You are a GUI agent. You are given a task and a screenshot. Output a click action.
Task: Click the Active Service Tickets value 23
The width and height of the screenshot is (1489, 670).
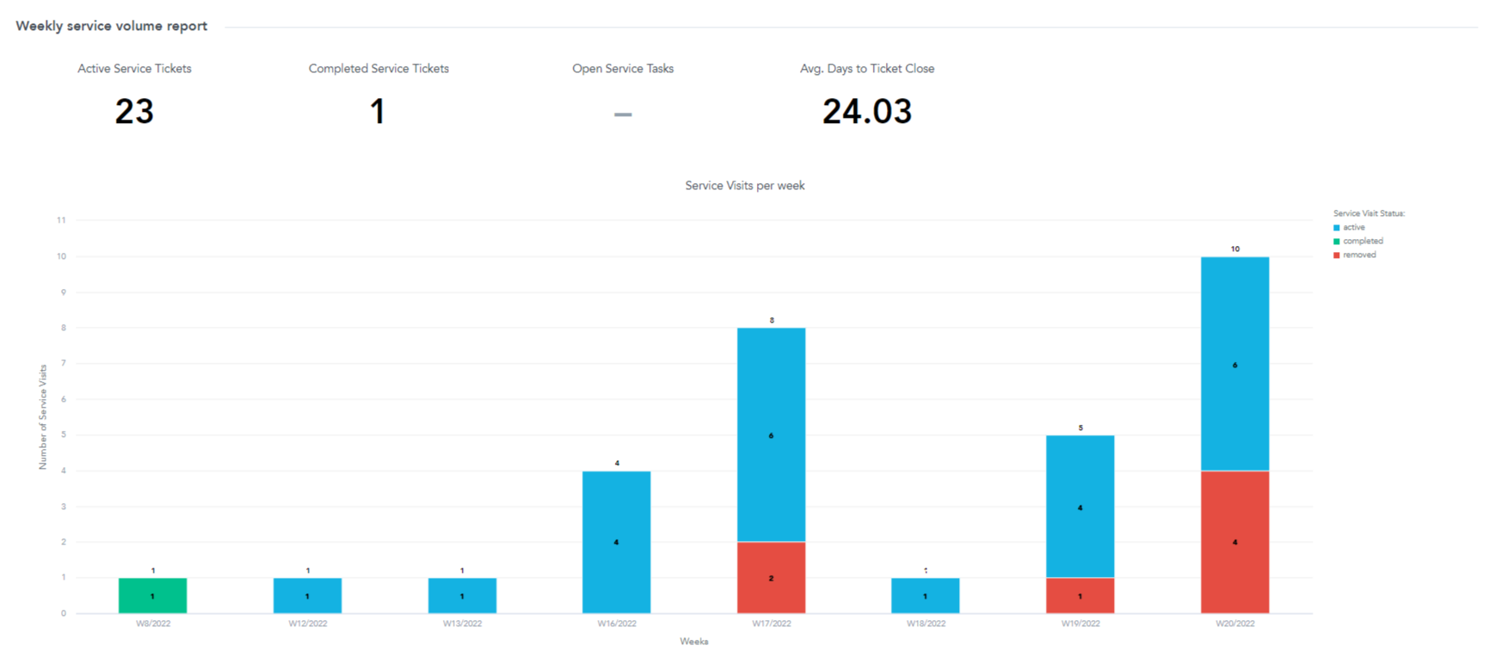134,112
